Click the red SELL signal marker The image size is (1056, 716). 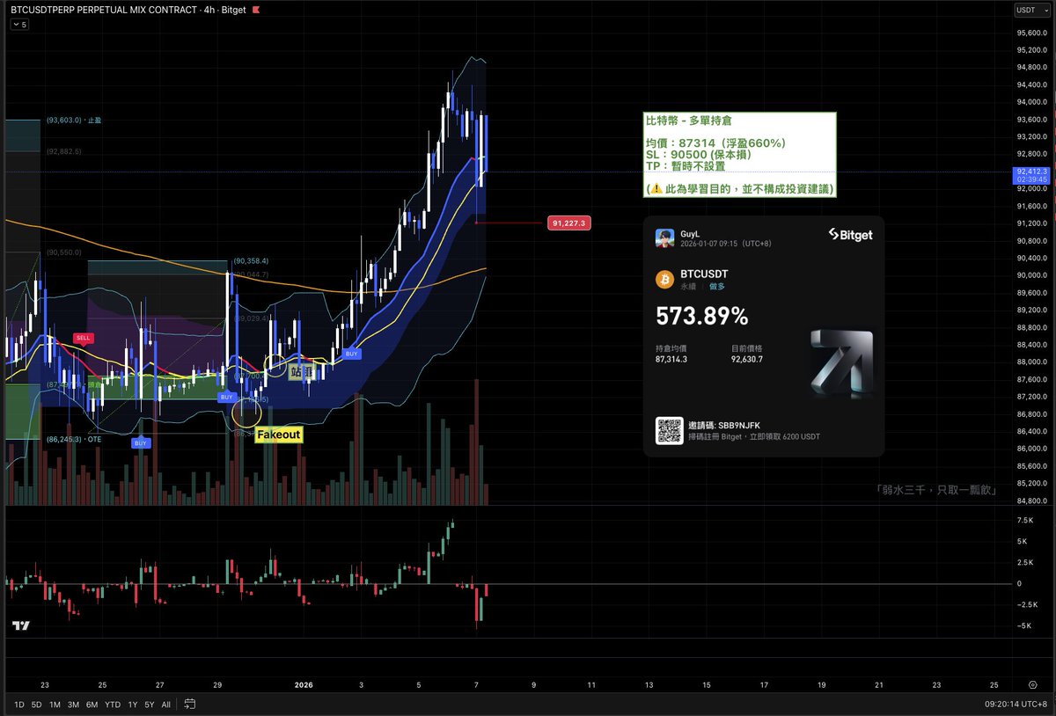point(84,338)
